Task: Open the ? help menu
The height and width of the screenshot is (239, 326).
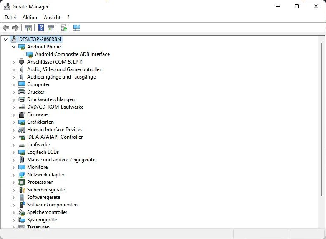Action: [68, 18]
